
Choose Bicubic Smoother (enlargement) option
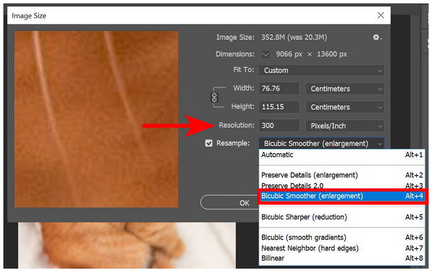(x=342, y=196)
